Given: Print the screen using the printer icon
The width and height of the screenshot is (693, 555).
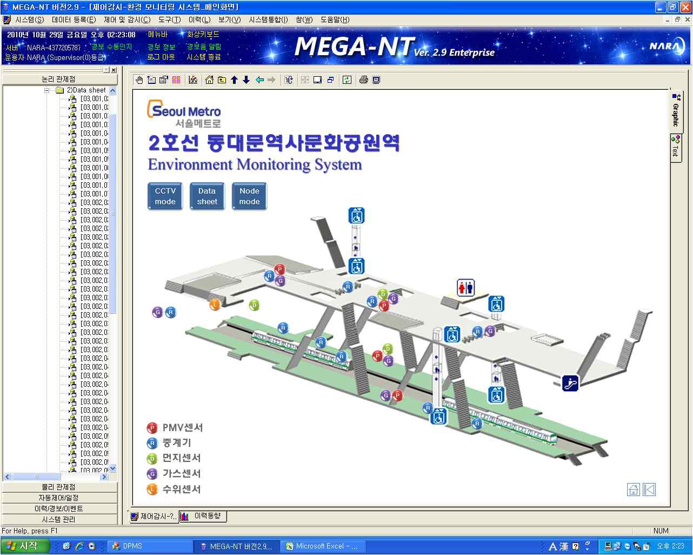Looking at the screenshot, I should pos(364,80).
